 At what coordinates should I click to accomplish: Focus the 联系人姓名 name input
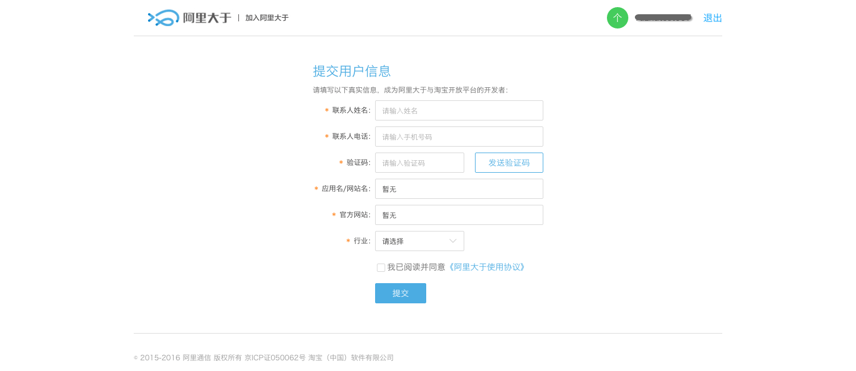(459, 110)
